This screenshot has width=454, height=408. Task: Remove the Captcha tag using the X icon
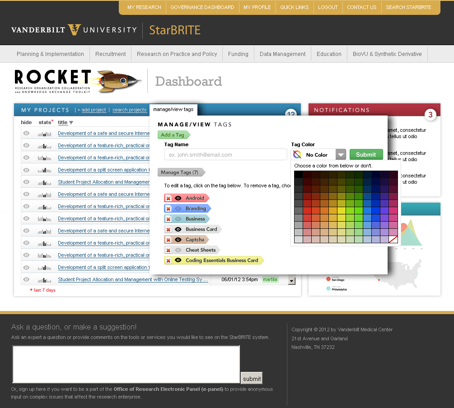pos(168,240)
